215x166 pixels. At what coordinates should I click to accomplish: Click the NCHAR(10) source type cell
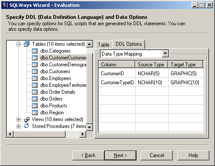tap(152, 83)
